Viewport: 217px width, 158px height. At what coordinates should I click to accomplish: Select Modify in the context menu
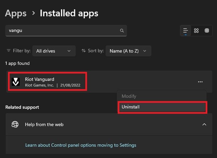tap(129, 96)
